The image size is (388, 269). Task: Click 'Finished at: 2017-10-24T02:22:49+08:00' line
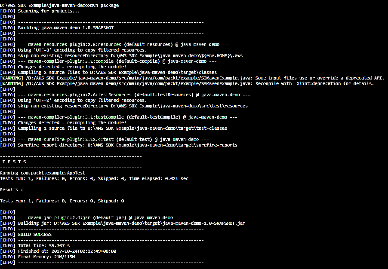pyautogui.click(x=58, y=251)
